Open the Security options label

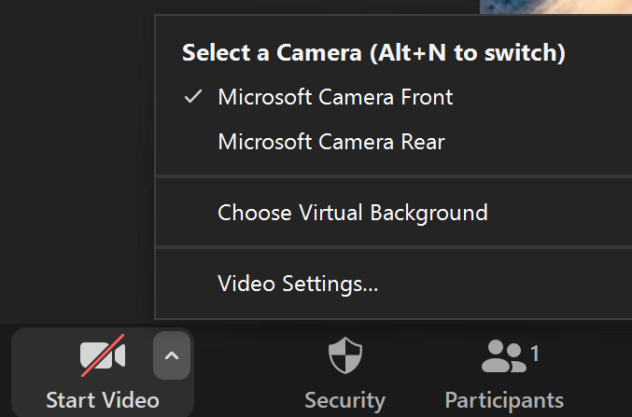coord(344,400)
